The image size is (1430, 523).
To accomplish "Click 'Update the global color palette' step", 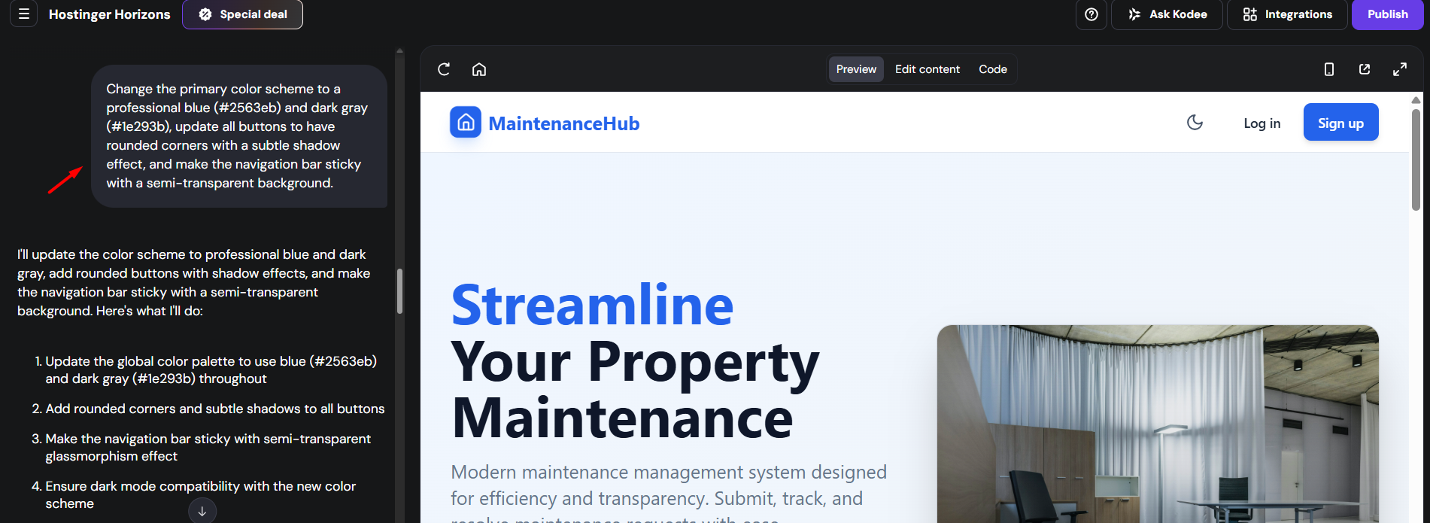I will point(211,369).
